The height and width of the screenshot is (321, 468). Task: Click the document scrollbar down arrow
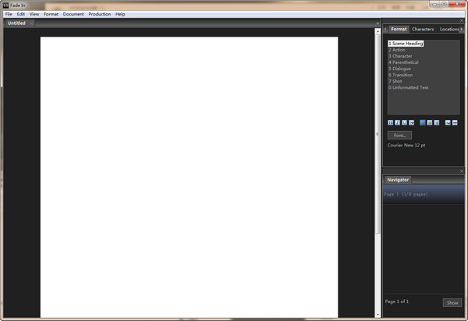pos(378,315)
